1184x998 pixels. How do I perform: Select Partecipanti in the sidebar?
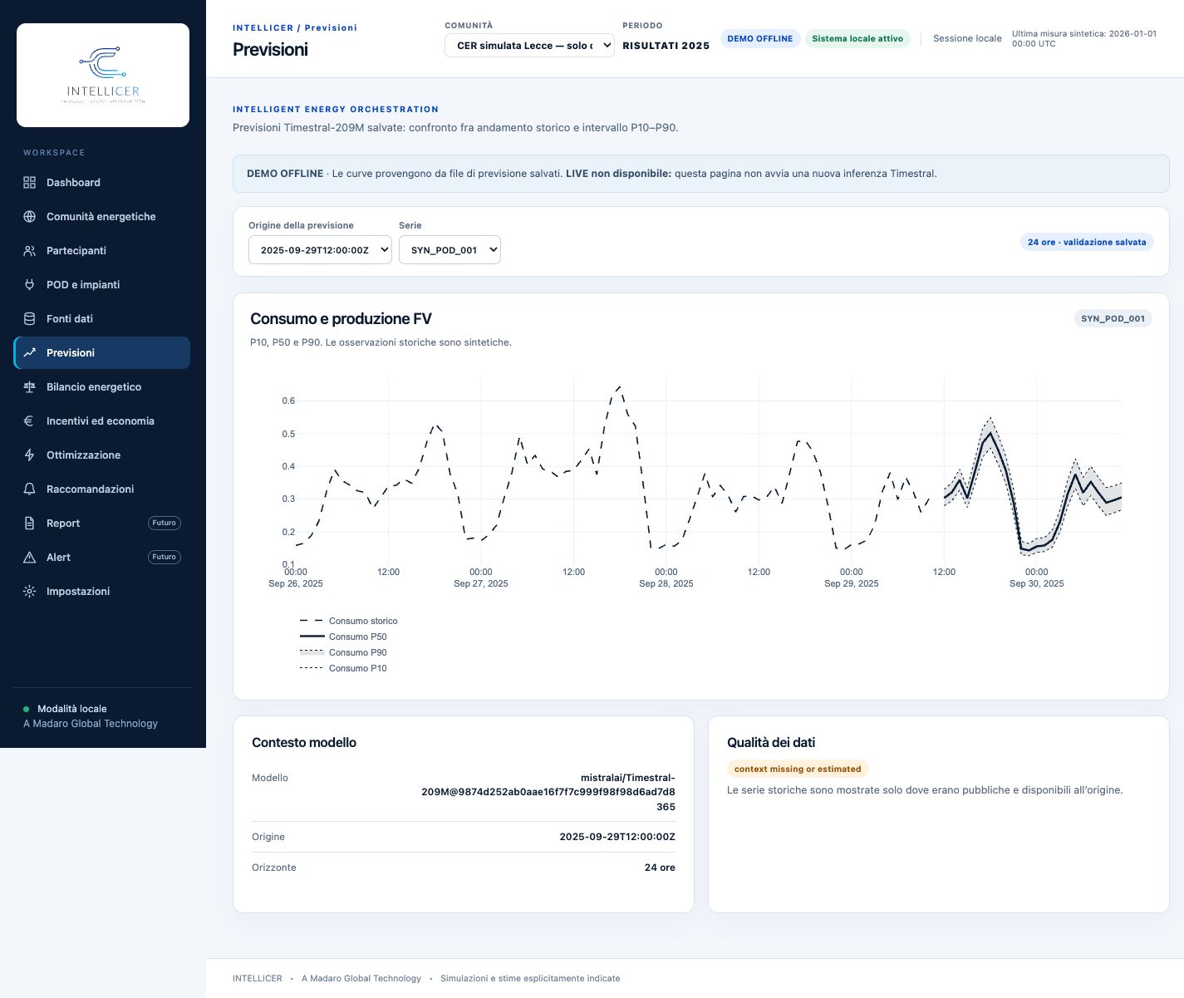pyautogui.click(x=102, y=251)
